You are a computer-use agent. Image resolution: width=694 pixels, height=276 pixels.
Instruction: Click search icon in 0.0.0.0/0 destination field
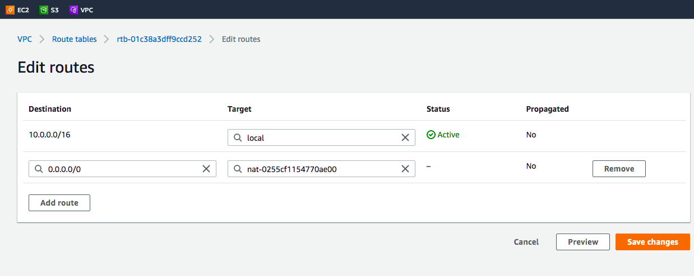tap(39, 169)
